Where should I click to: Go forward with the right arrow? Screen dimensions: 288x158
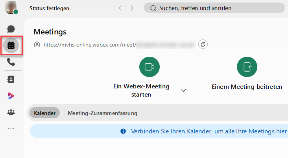[x=131, y=8]
